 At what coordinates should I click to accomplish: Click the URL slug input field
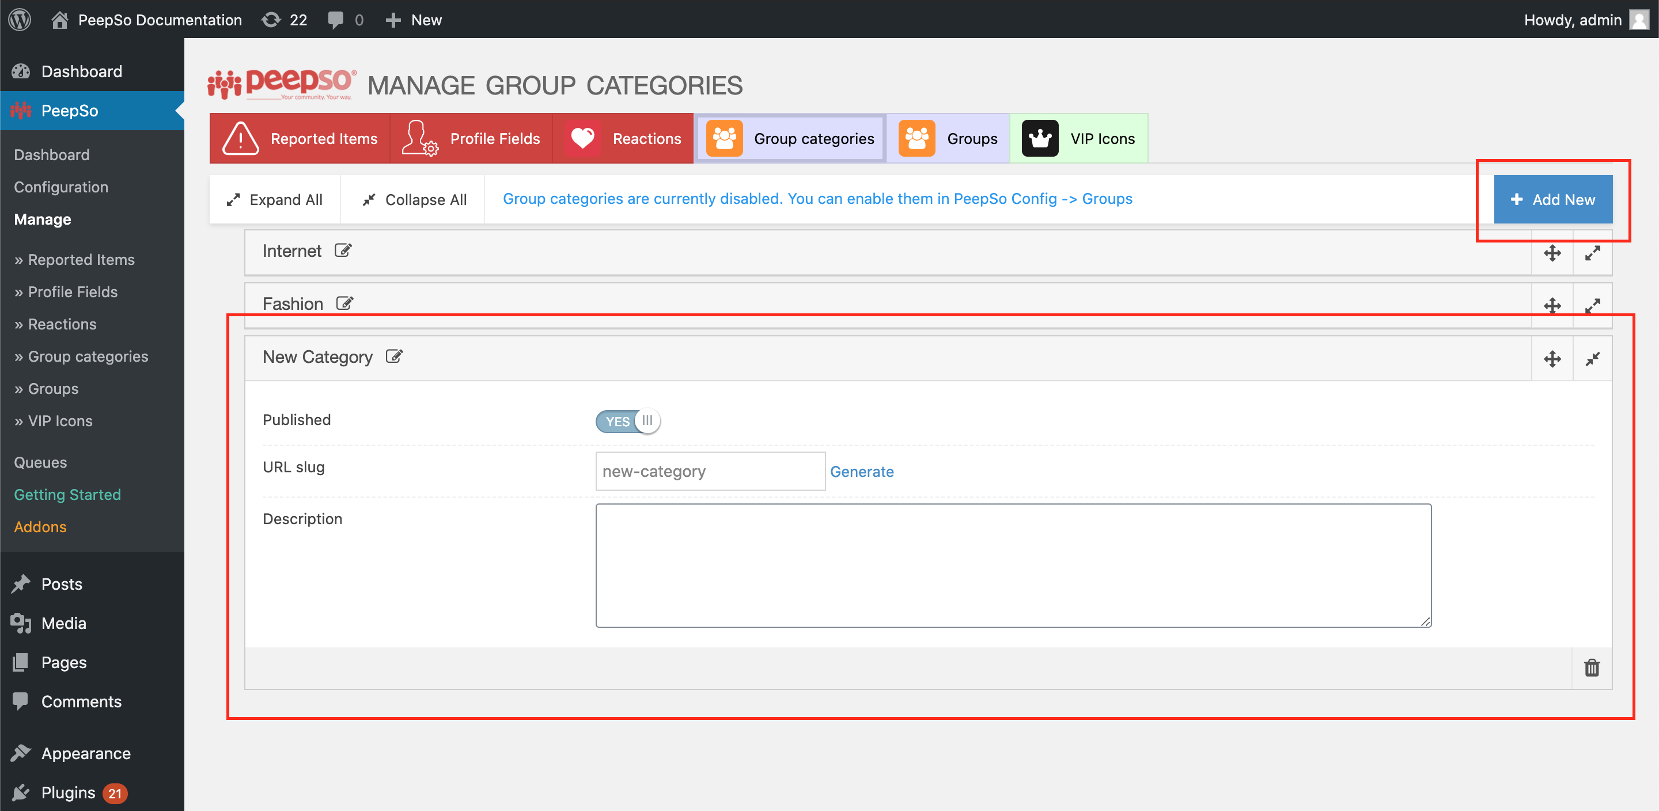tap(710, 471)
